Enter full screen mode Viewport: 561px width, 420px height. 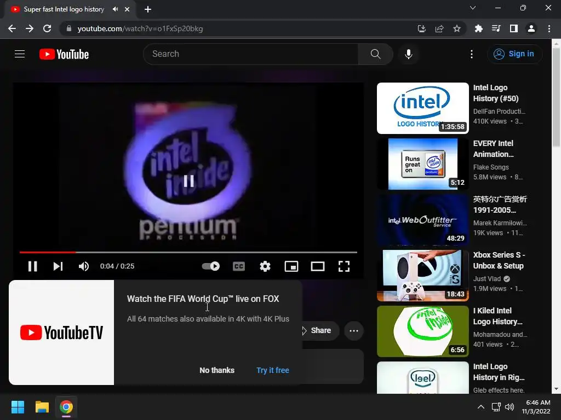click(344, 266)
